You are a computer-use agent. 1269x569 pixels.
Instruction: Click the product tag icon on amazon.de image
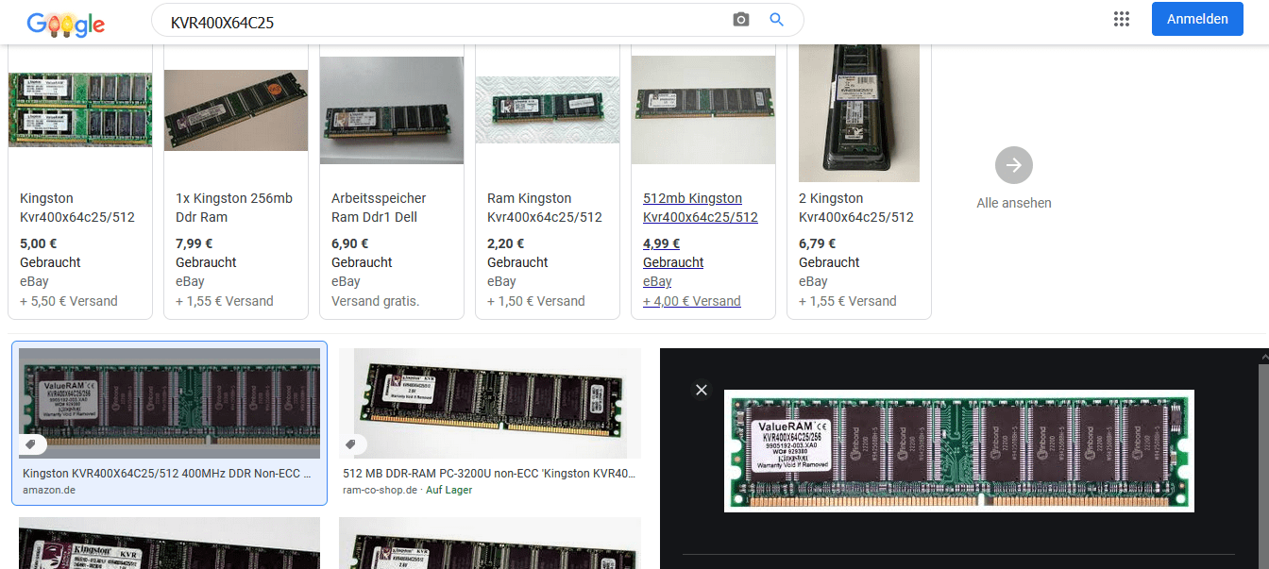pyautogui.click(x=31, y=444)
